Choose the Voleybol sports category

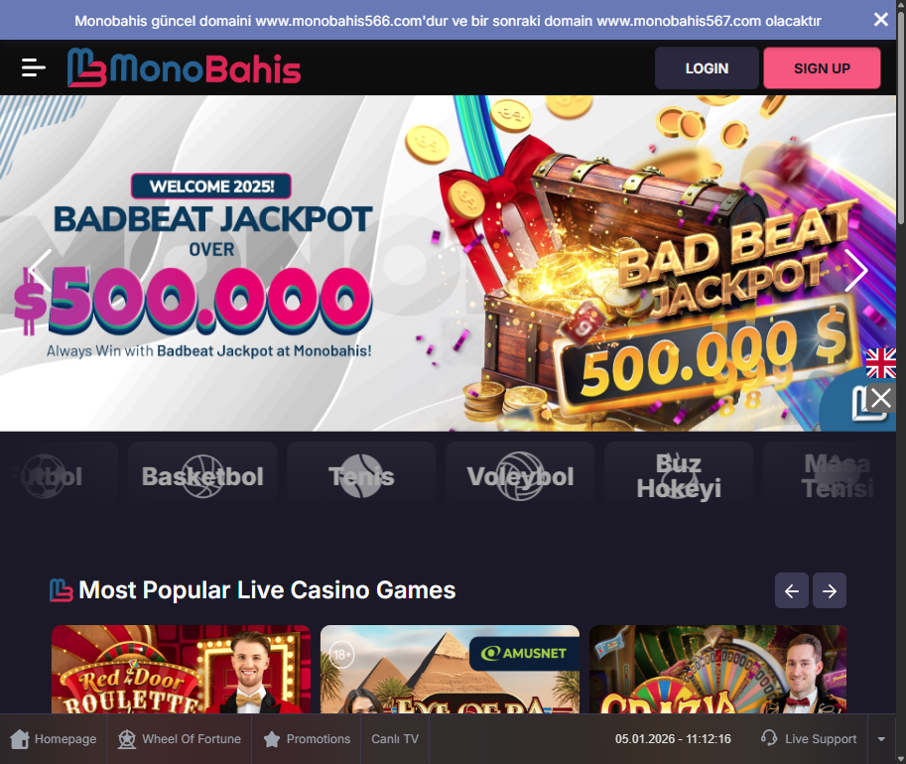pos(520,476)
